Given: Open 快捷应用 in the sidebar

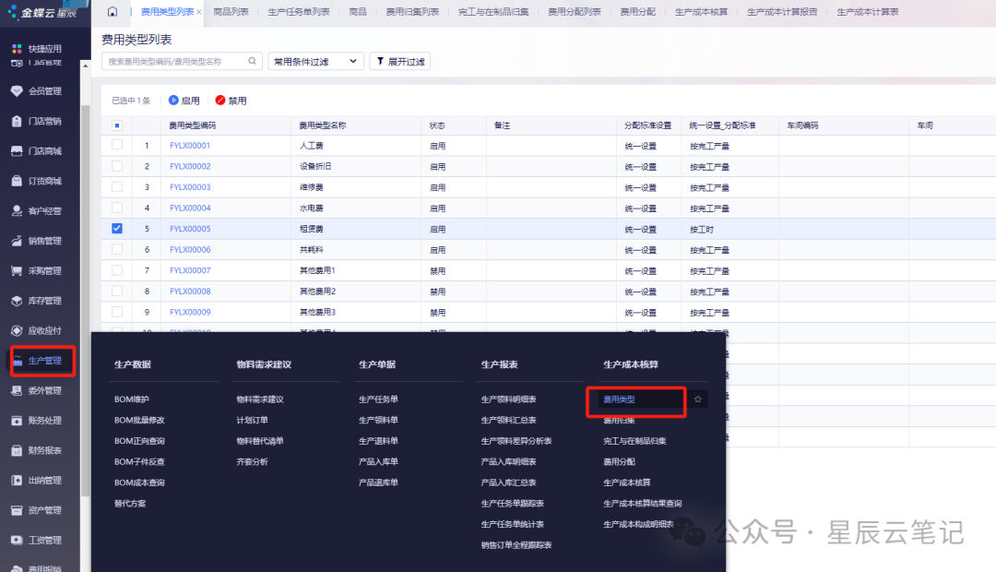Looking at the screenshot, I should click(x=37, y=48).
